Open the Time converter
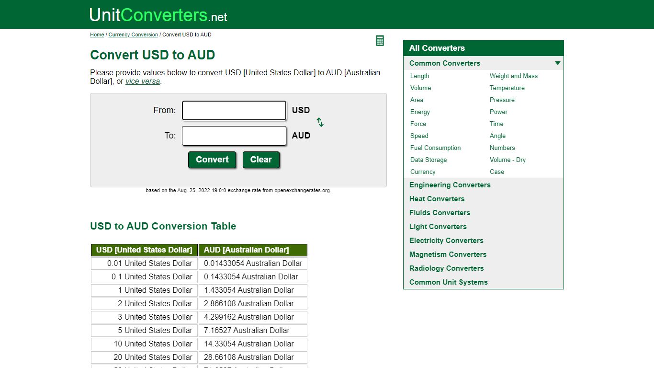The image size is (654, 368). pyautogui.click(x=496, y=124)
